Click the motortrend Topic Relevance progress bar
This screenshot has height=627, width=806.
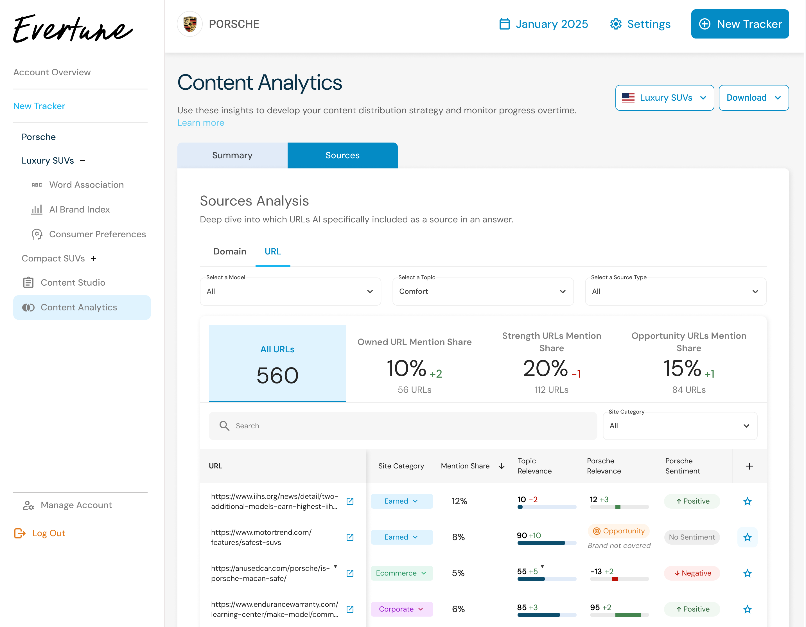547,543
